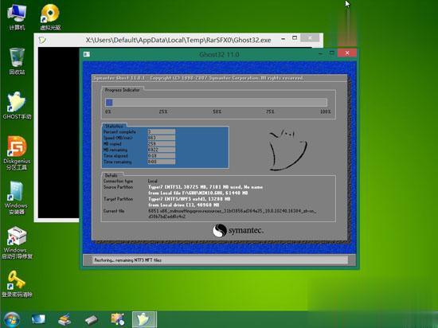The height and width of the screenshot is (328, 438).
Task: Click the Progress Indicator bar
Action: [x=216, y=103]
